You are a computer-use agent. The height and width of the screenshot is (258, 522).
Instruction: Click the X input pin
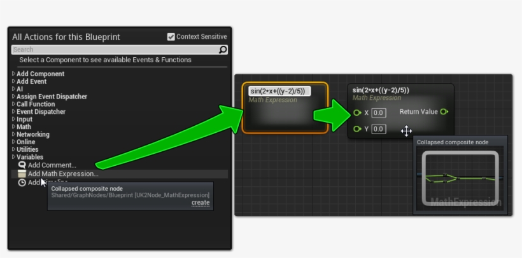[357, 112]
